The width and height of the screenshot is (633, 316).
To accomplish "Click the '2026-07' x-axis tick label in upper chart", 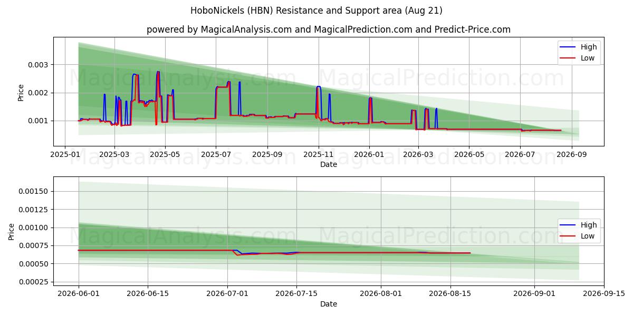I will coord(520,155).
